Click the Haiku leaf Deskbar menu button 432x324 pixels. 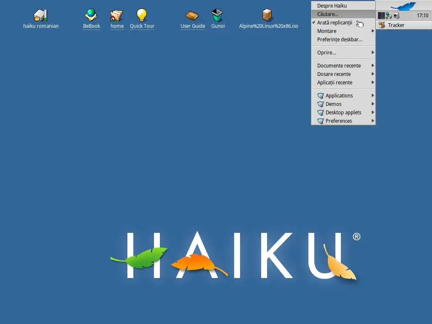pyautogui.click(x=404, y=5)
